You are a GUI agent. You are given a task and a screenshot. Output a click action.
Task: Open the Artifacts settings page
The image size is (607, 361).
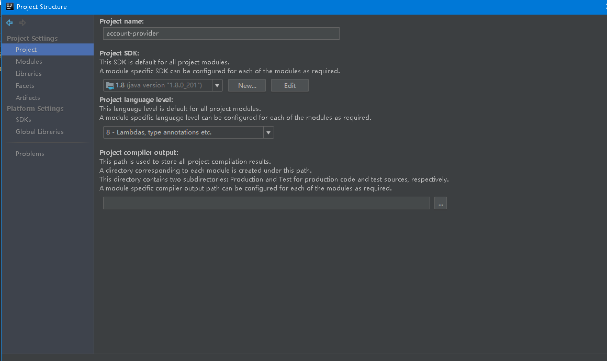28,97
